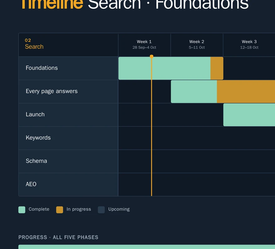Image resolution: width=275 pixels, height=249 pixels.
Task: Click the In progress legend orange swatch
Action: point(60,210)
